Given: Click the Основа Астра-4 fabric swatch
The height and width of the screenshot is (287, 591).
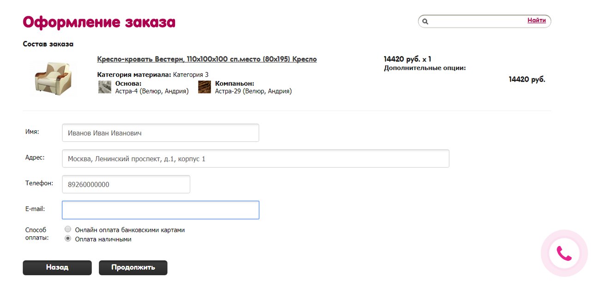Looking at the screenshot, I should pyautogui.click(x=105, y=87).
